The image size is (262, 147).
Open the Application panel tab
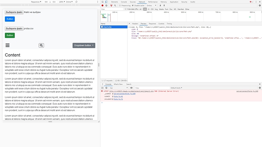point(174,2)
